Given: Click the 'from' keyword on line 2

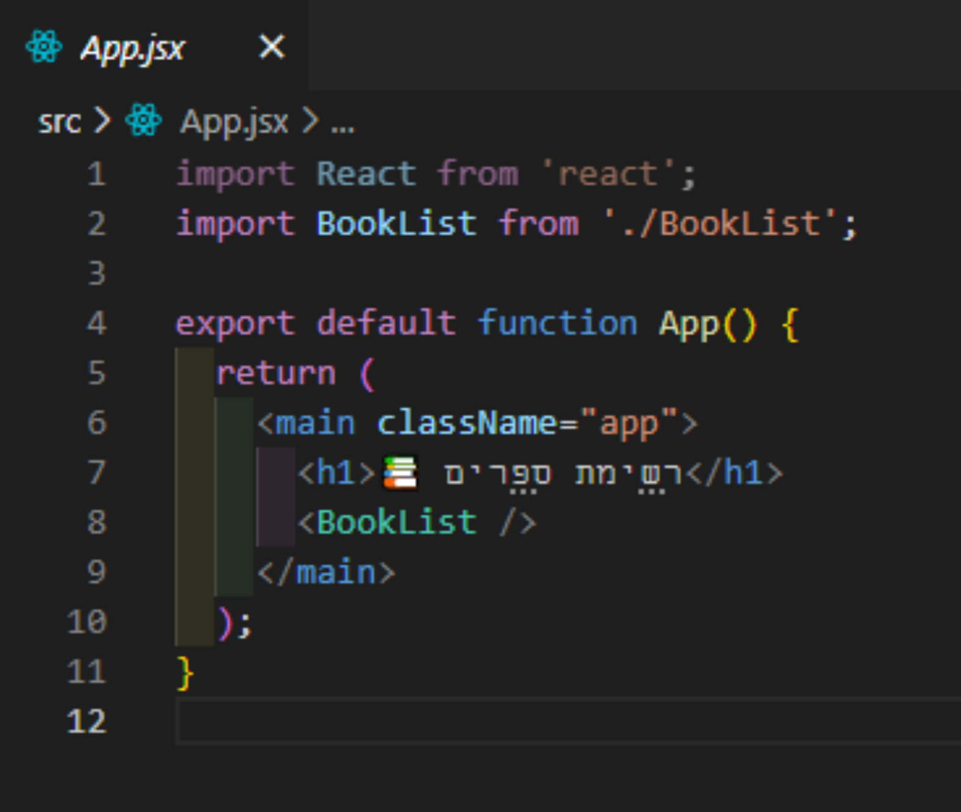Looking at the screenshot, I should (x=539, y=224).
